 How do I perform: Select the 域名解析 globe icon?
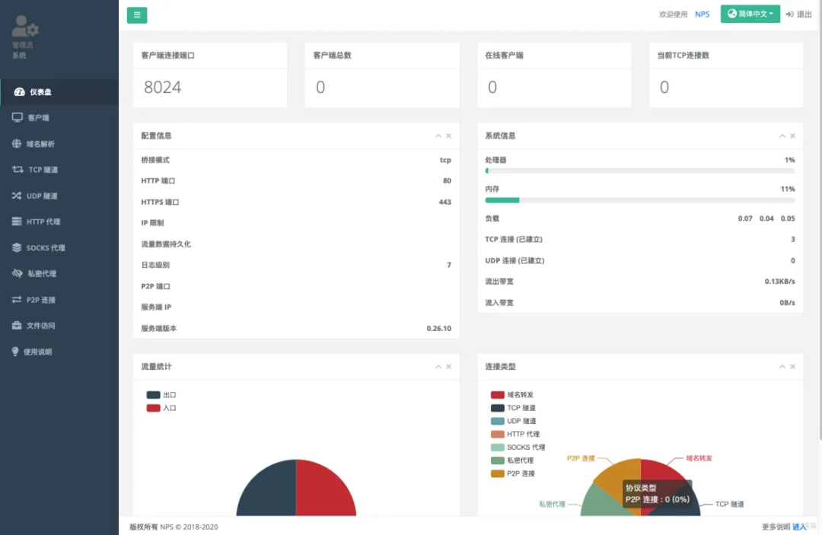pyautogui.click(x=17, y=144)
